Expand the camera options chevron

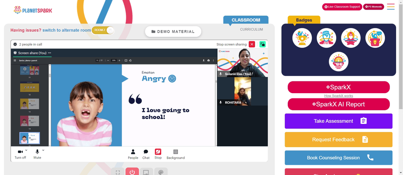tap(26, 150)
